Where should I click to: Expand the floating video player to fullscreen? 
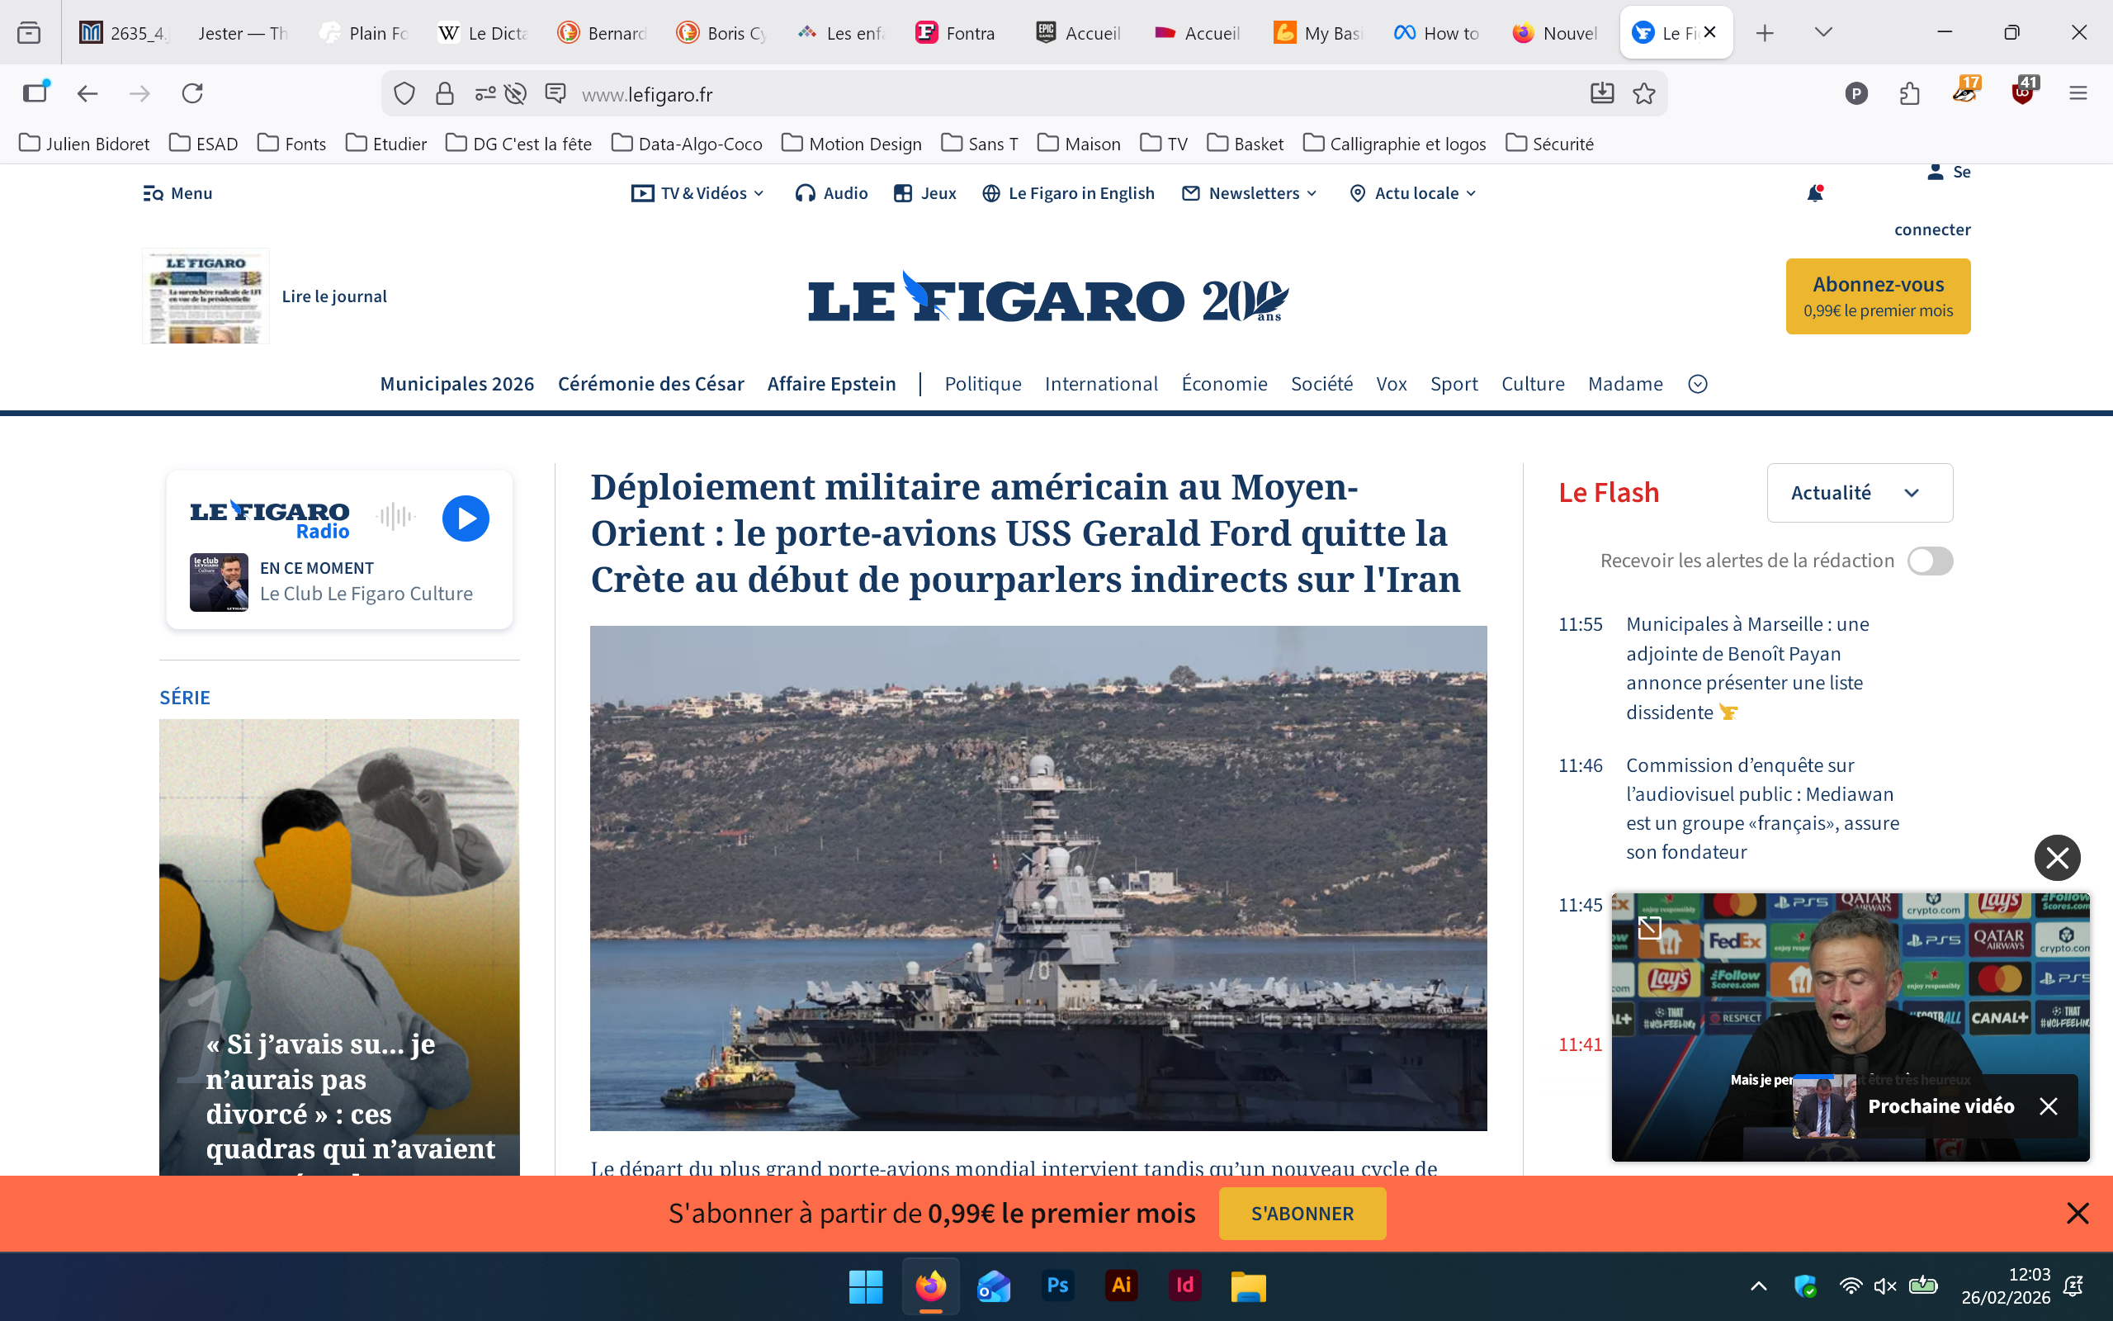pyautogui.click(x=1648, y=927)
